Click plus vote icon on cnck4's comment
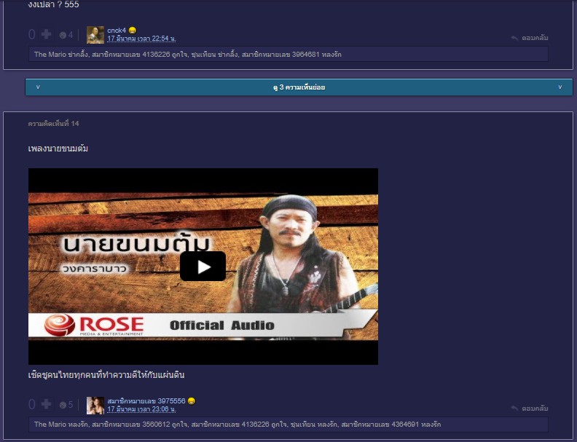The image size is (577, 442). point(46,34)
